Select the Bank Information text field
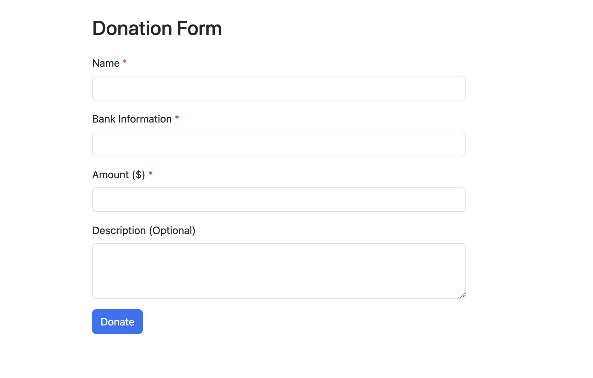Viewport: 593px width, 378px height. [279, 144]
